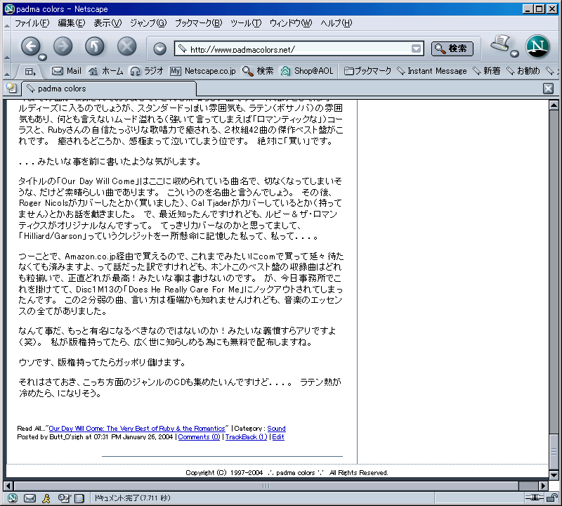
Task: Expand the URL history dropdown arrow
Action: pos(416,48)
